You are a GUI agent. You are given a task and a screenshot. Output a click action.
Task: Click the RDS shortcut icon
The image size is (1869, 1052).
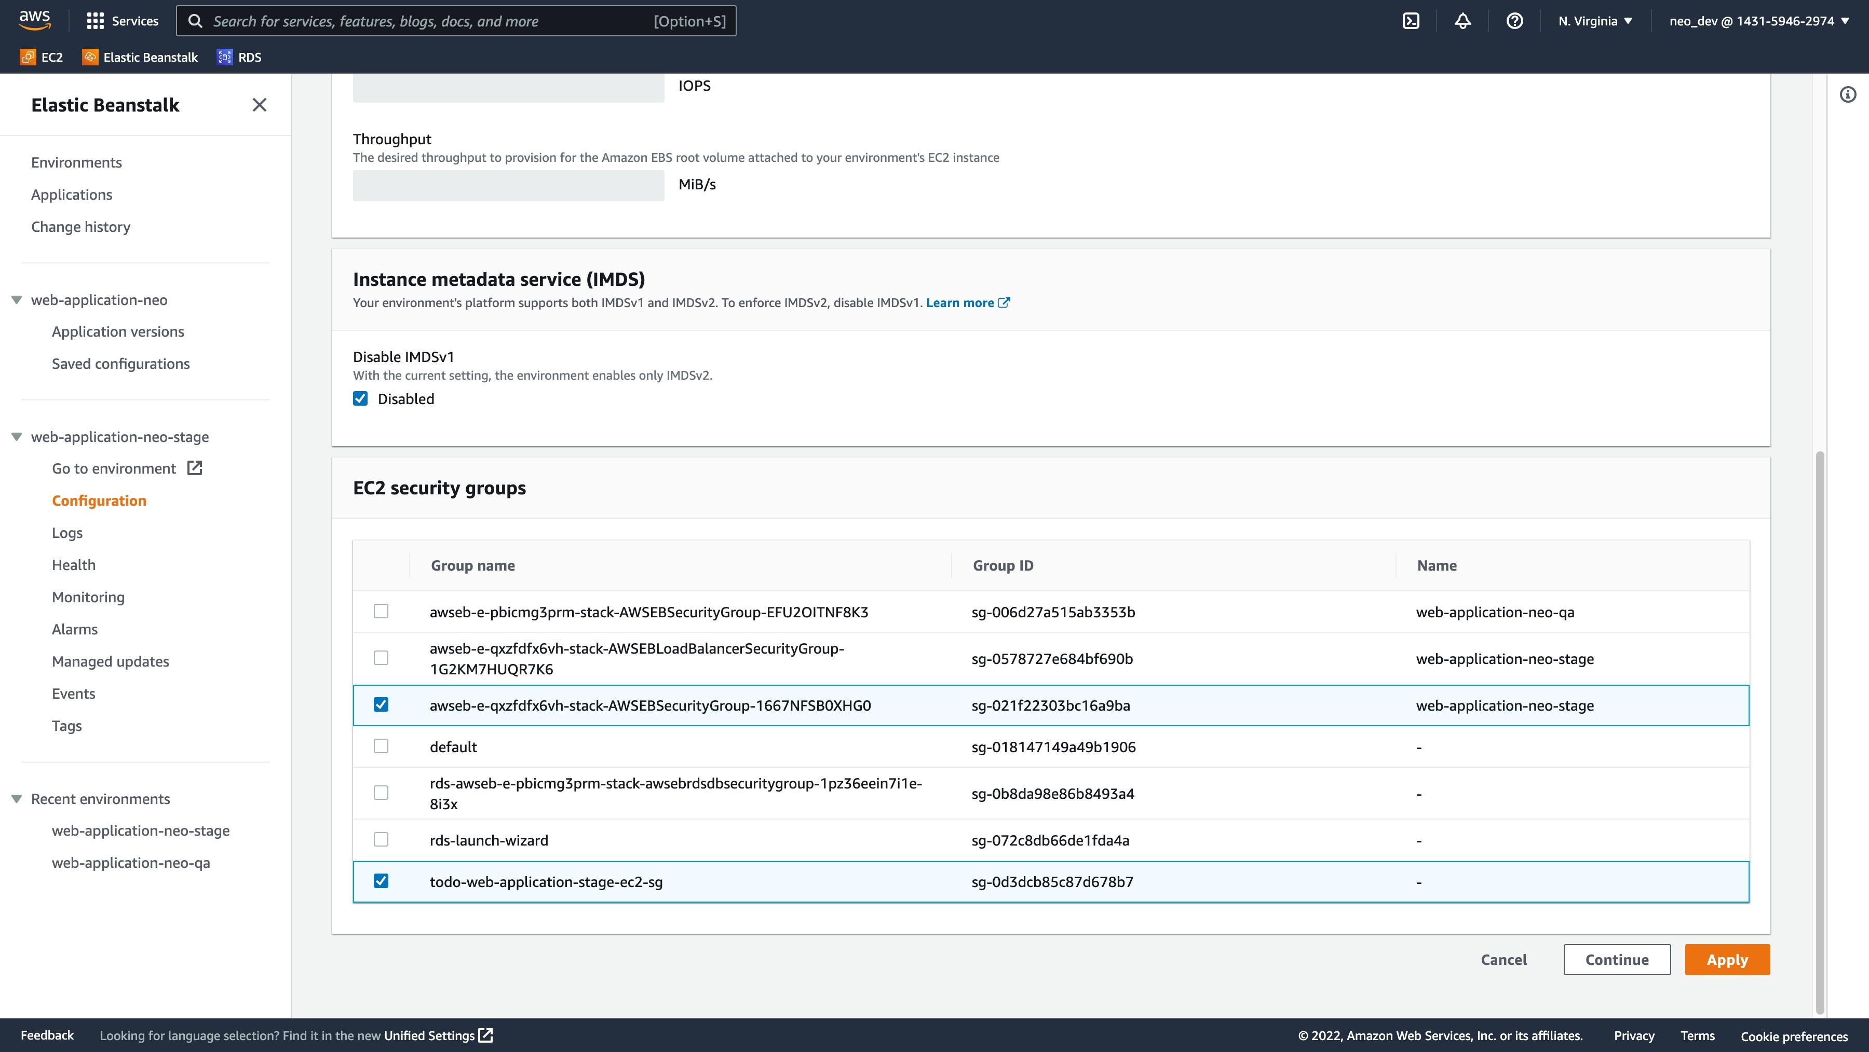click(225, 57)
